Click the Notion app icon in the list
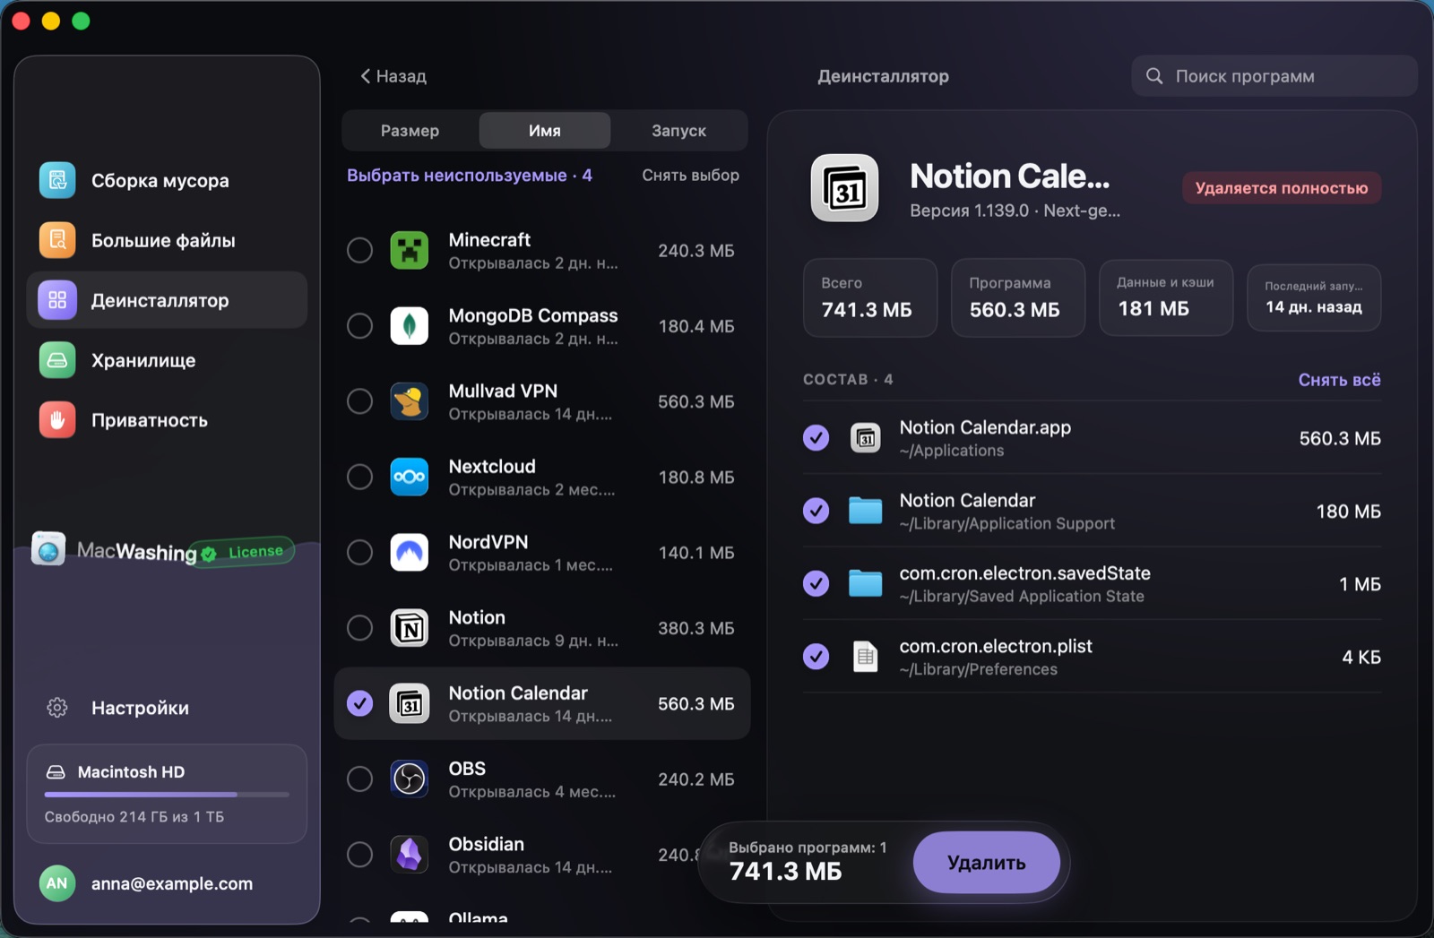Viewport: 1434px width, 938px height. [x=410, y=628]
